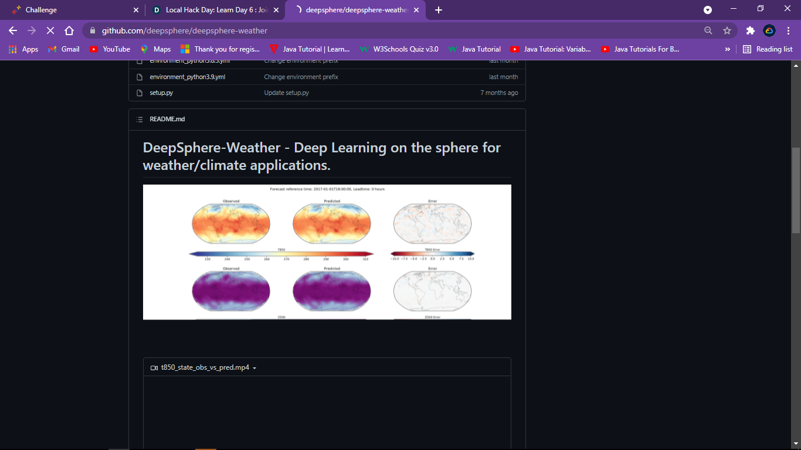Image resolution: width=801 pixels, height=450 pixels.
Task: Click the DeepSphere-Weather README heading
Action: pyautogui.click(x=322, y=156)
